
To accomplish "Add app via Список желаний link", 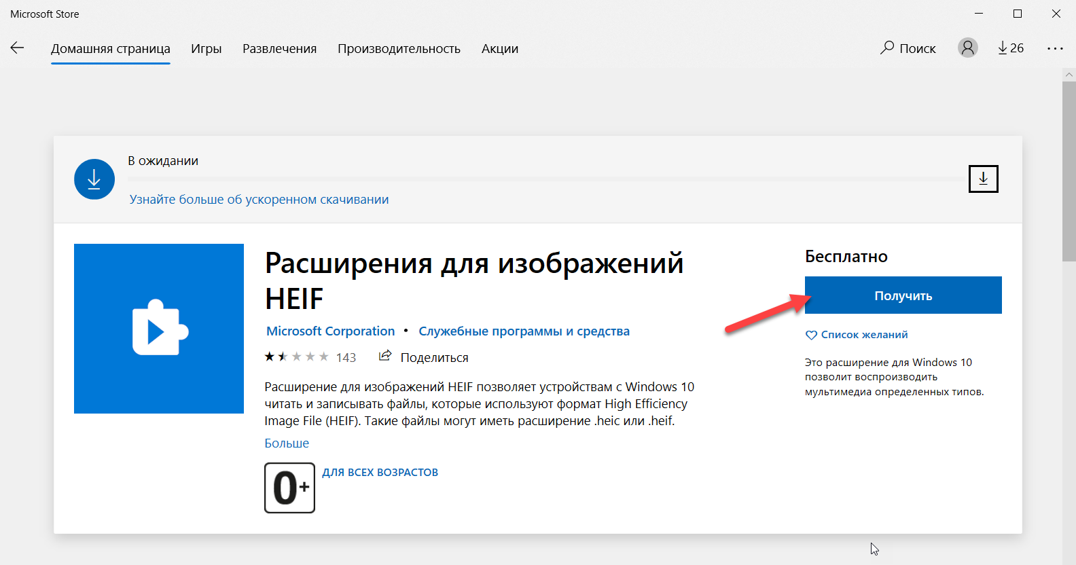I will pos(863,335).
